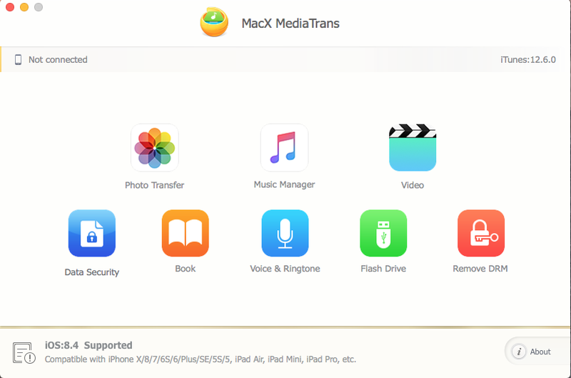The height and width of the screenshot is (378, 571).
Task: Click the phone device icon
Action: click(x=18, y=60)
